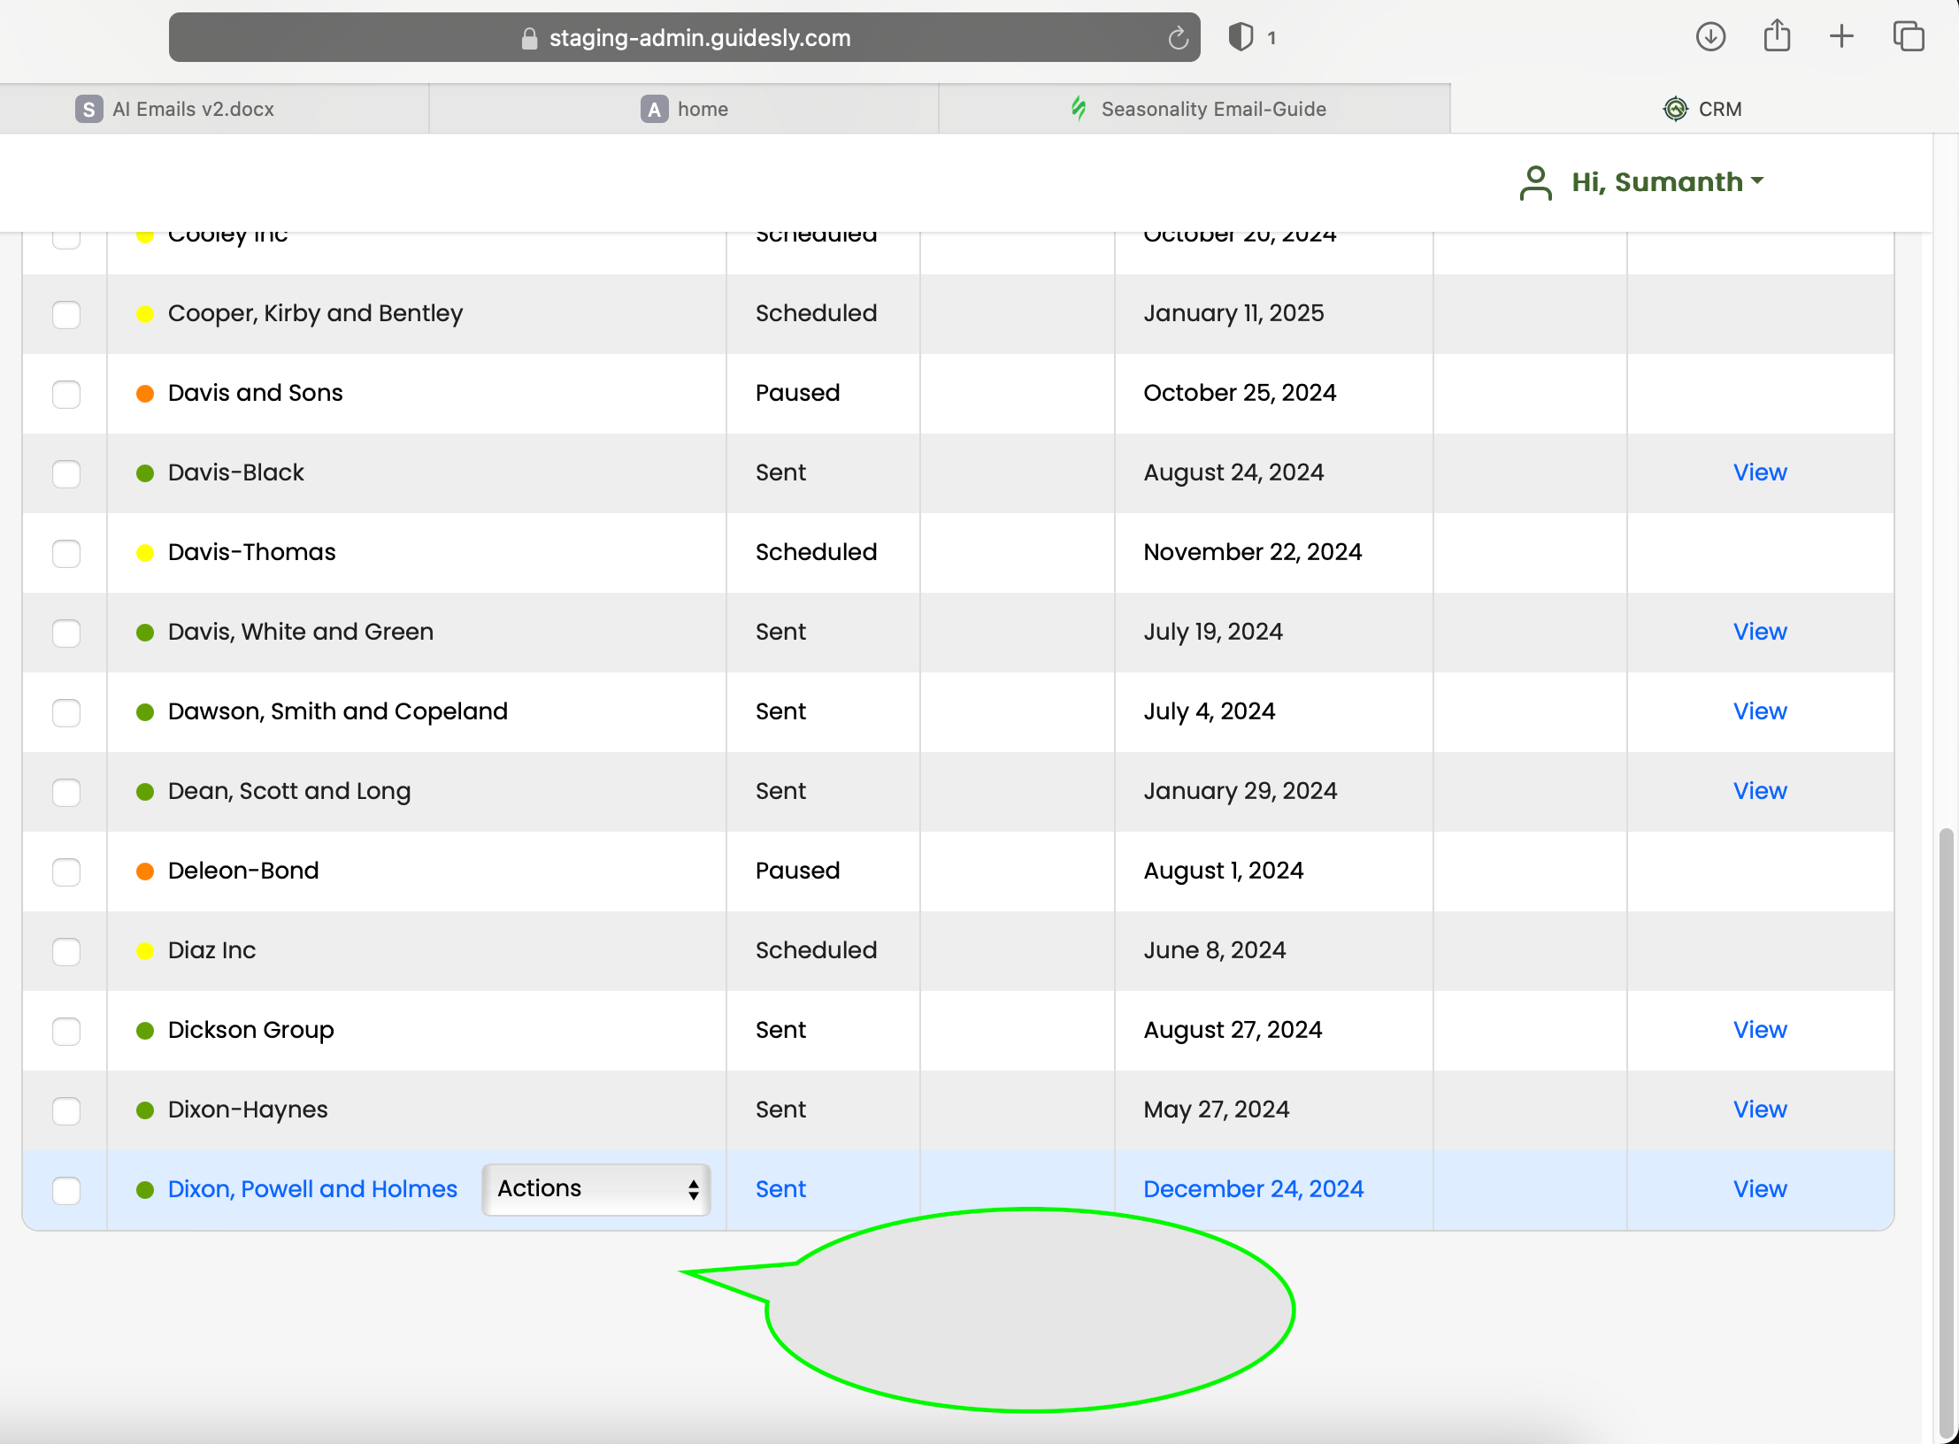Click the address bar lock icon
The height and width of the screenshot is (1444, 1959).
[529, 38]
